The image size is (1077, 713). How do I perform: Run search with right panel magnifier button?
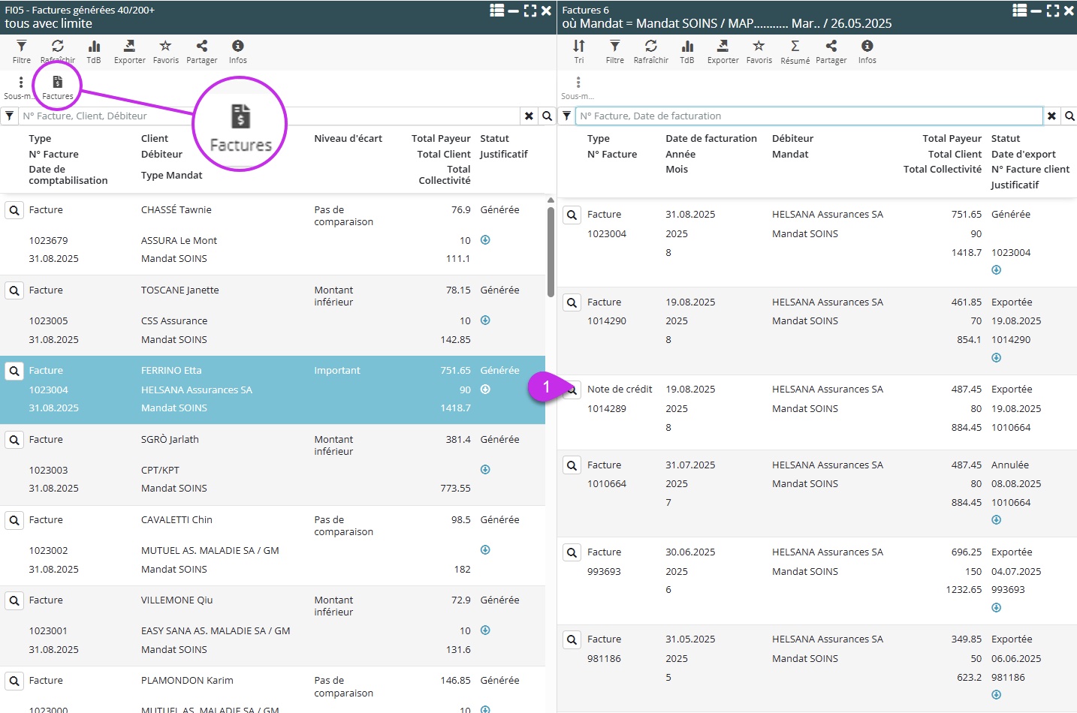[x=1069, y=116]
